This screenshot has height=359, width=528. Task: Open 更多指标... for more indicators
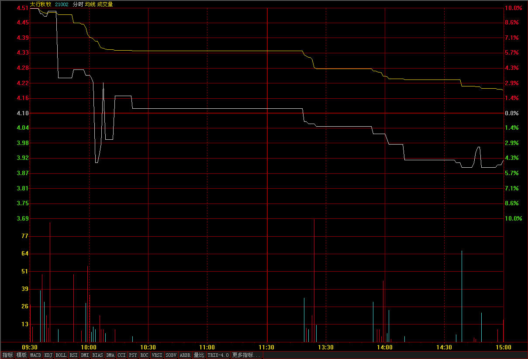247,355
